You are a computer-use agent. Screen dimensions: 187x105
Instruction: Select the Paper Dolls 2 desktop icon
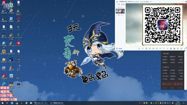tap(11, 61)
